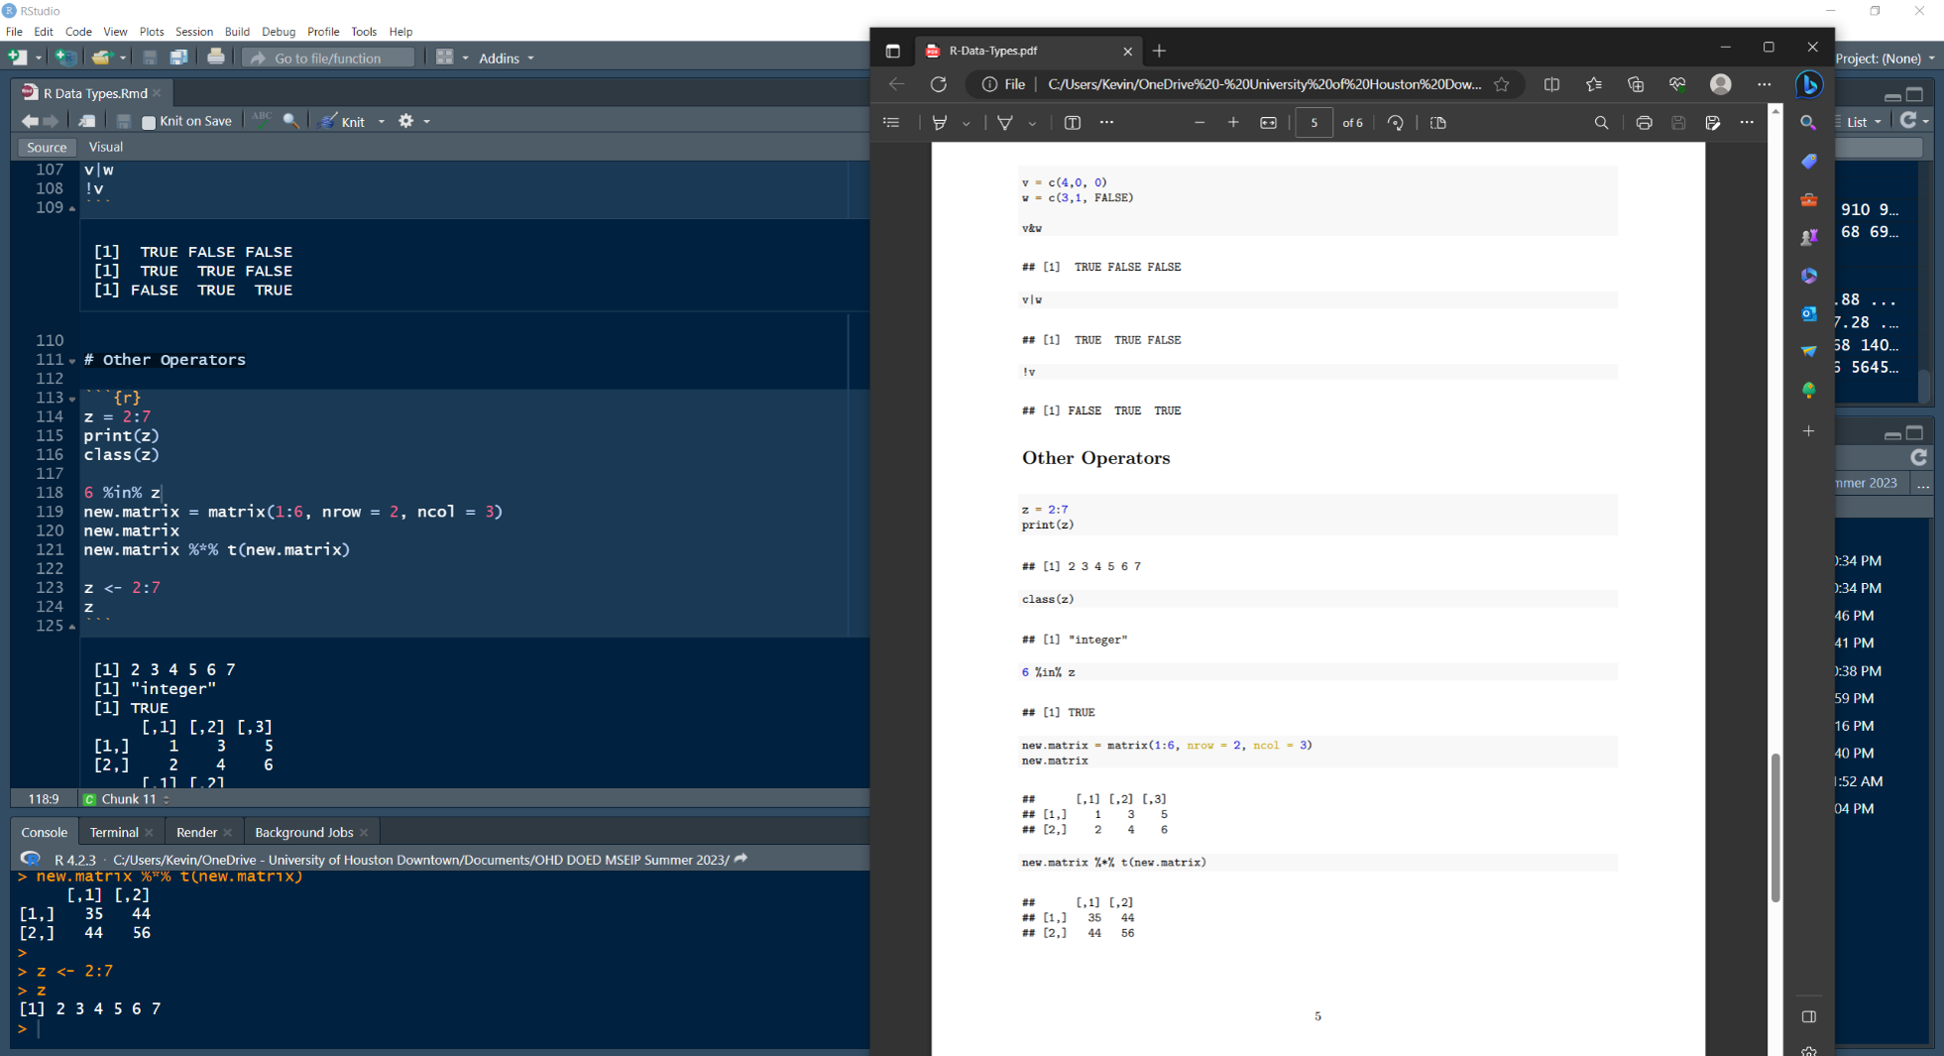This screenshot has width=1944, height=1056.
Task: Close the R-Data-Types.pdf browser tab
Action: 1127,51
